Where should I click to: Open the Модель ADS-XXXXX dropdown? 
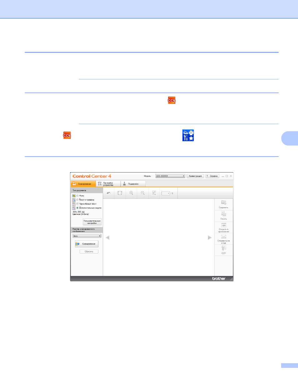pos(170,176)
